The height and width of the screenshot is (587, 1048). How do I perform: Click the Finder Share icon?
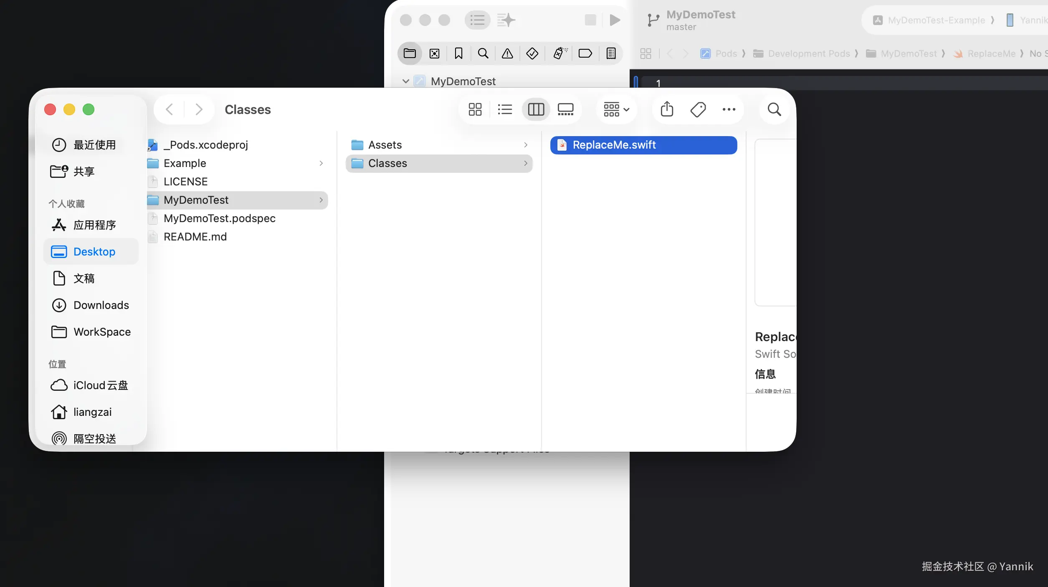(667, 109)
